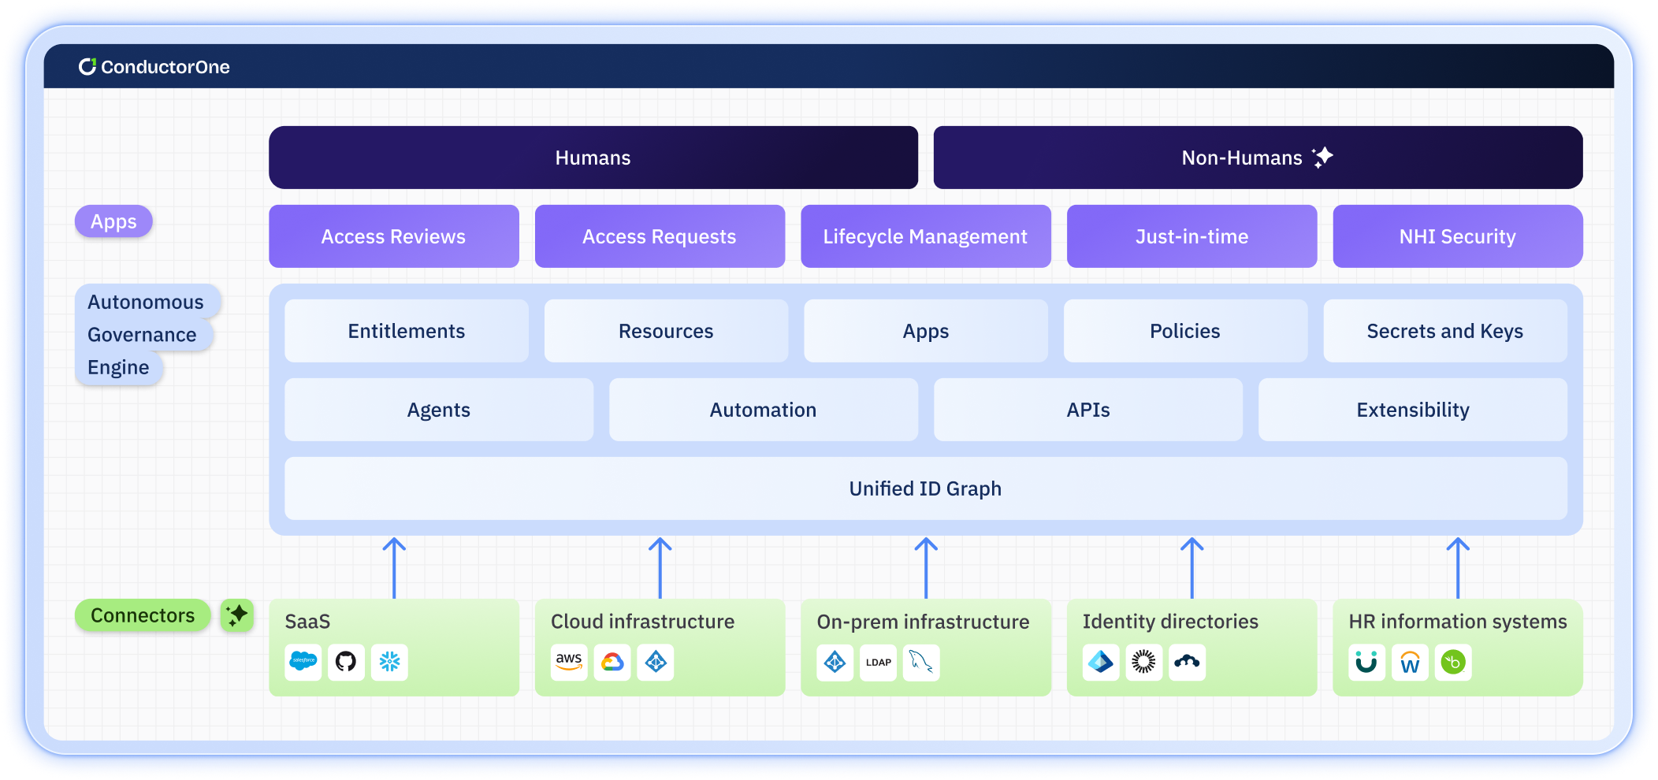Click the Workday icon under HR information systems
This screenshot has width=1658, height=780.
[1410, 663]
